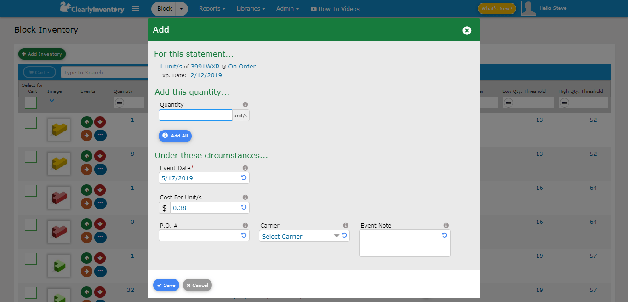Image resolution: width=628 pixels, height=302 pixels.
Task: Click the Save button
Action: click(166, 285)
